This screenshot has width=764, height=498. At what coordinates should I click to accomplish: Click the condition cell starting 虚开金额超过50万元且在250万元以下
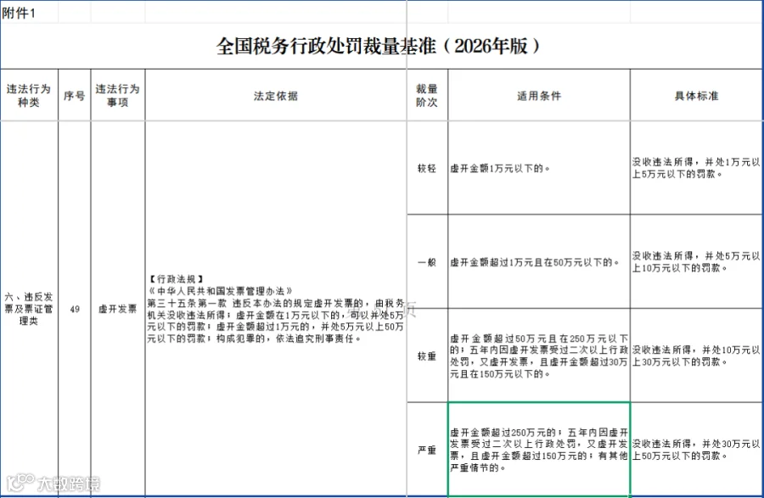coord(539,355)
